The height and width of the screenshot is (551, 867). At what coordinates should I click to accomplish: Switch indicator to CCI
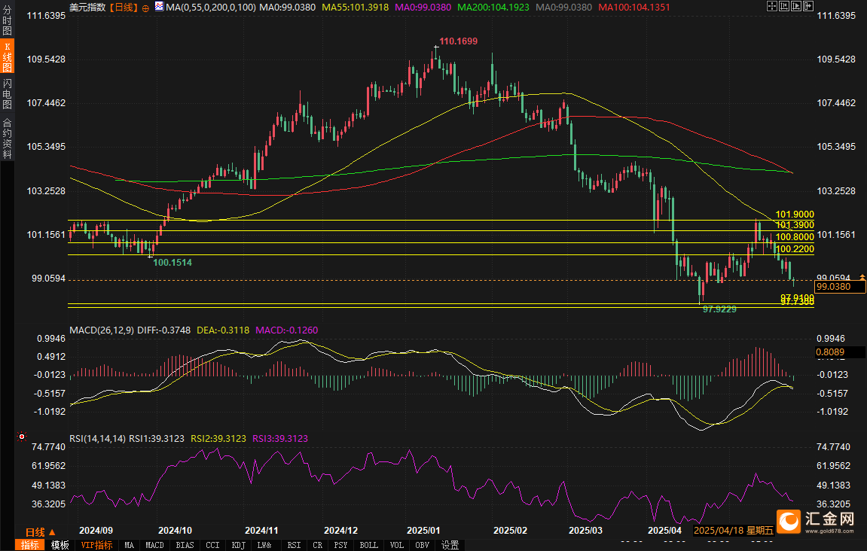[212, 546]
